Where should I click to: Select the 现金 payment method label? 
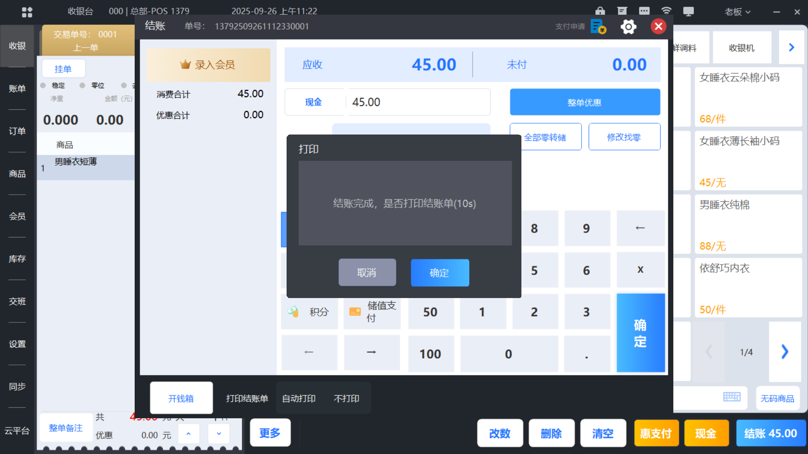pos(314,102)
